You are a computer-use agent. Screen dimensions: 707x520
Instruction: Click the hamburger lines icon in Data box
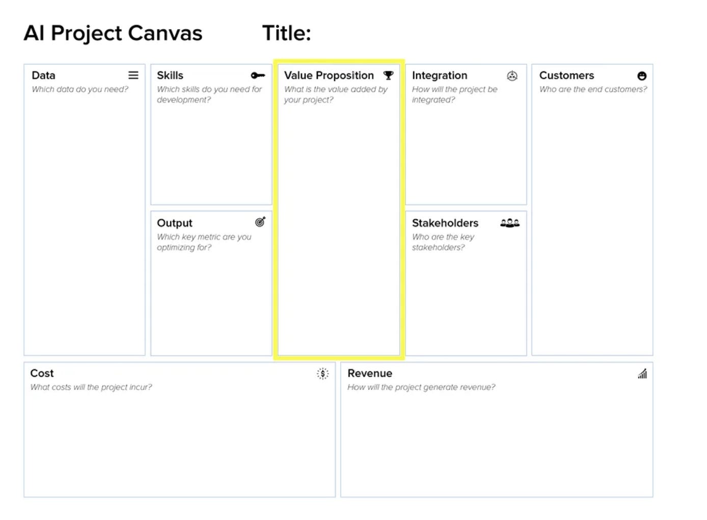click(x=133, y=75)
